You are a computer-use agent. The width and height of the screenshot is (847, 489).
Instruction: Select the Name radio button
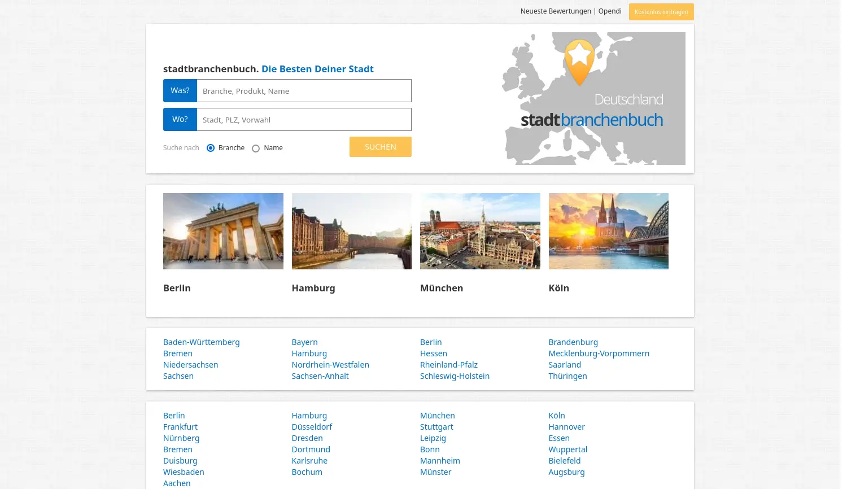click(x=256, y=148)
